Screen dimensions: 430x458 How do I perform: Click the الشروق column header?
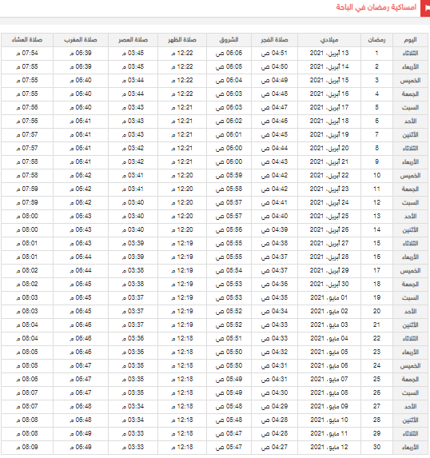tap(229, 40)
